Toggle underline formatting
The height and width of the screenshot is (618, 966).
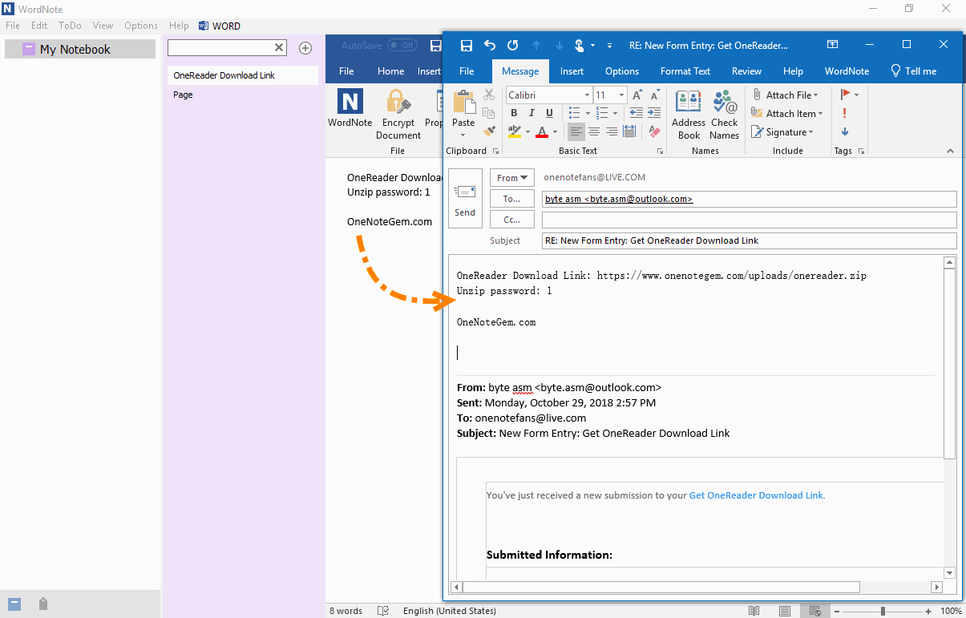point(549,113)
